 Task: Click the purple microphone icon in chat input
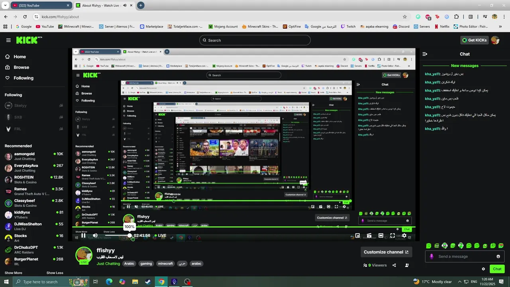[432, 256]
